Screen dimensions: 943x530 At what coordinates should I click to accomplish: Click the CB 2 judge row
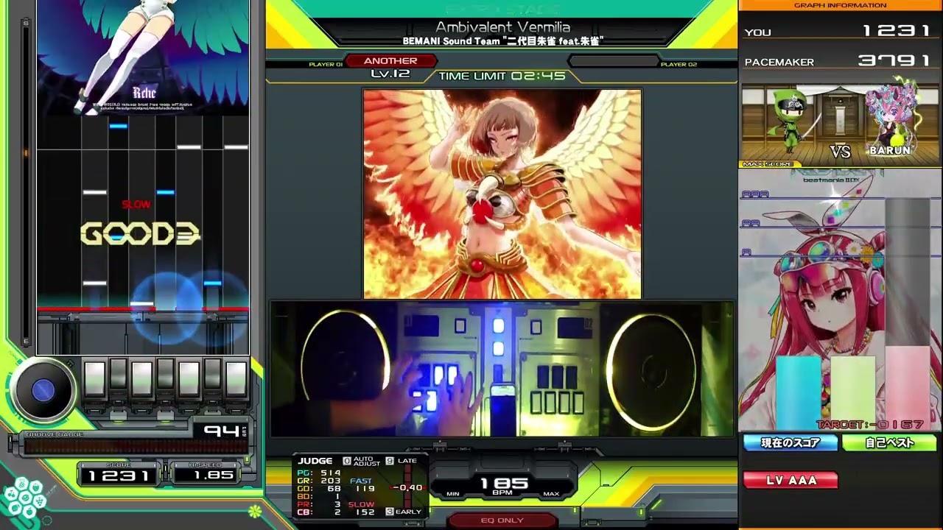(x=319, y=512)
